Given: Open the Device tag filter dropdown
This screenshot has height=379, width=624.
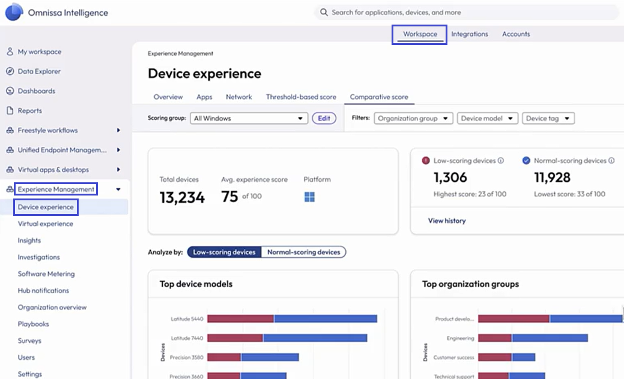Looking at the screenshot, I should [548, 118].
